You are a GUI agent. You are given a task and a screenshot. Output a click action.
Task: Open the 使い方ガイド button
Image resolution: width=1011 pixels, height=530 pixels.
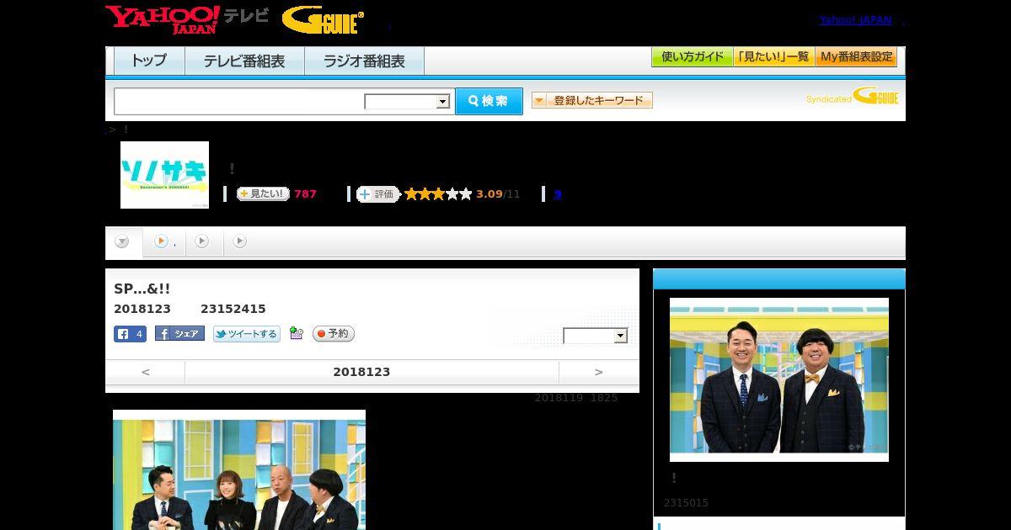click(x=692, y=57)
